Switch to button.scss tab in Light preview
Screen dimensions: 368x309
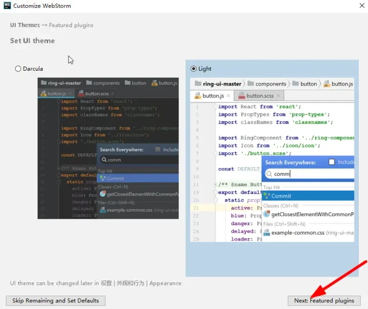[259, 96]
